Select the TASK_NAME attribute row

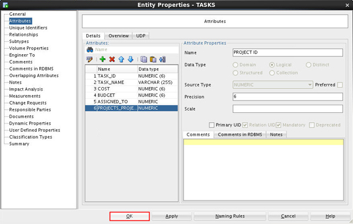(x=131, y=82)
